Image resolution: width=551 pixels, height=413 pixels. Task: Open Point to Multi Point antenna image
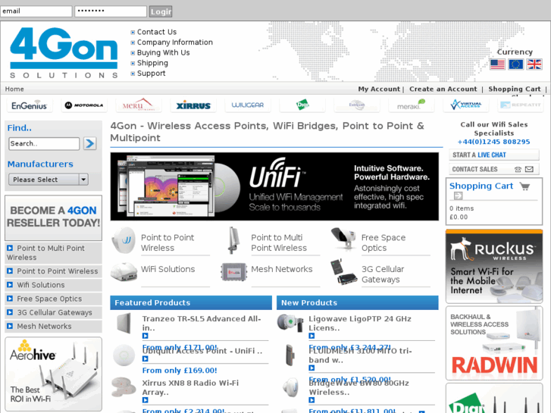[x=233, y=240]
